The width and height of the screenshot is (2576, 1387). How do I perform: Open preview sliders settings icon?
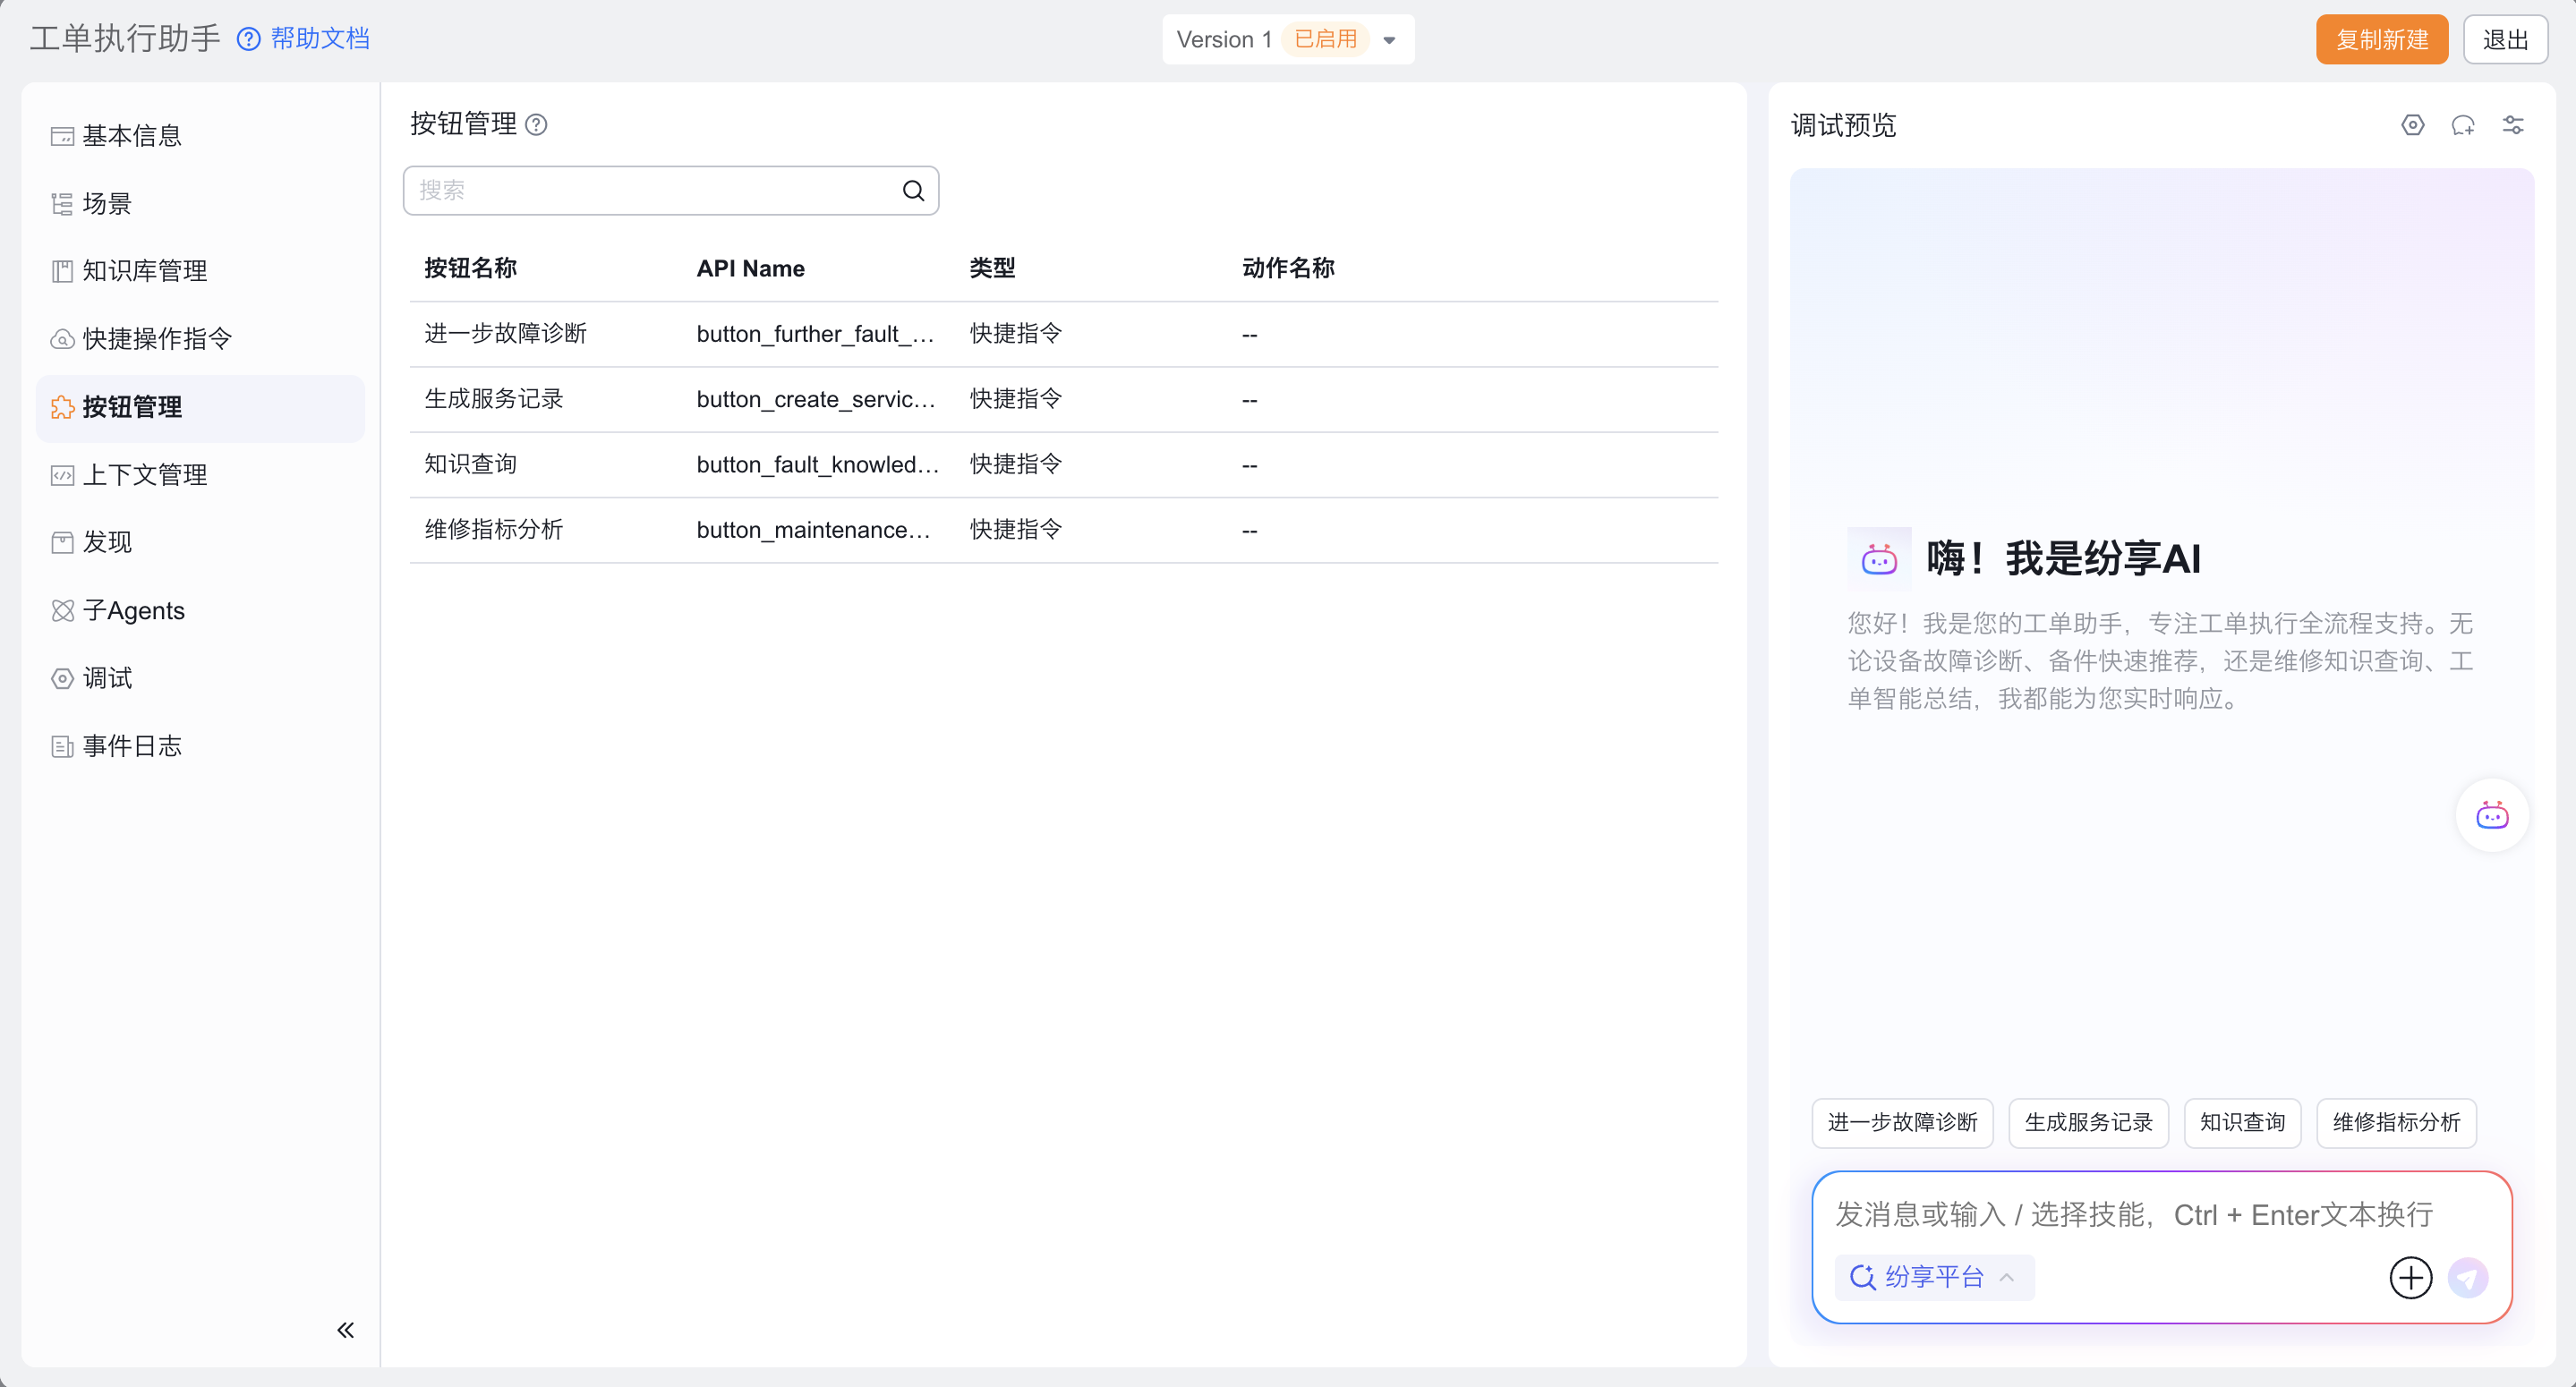coord(2512,125)
